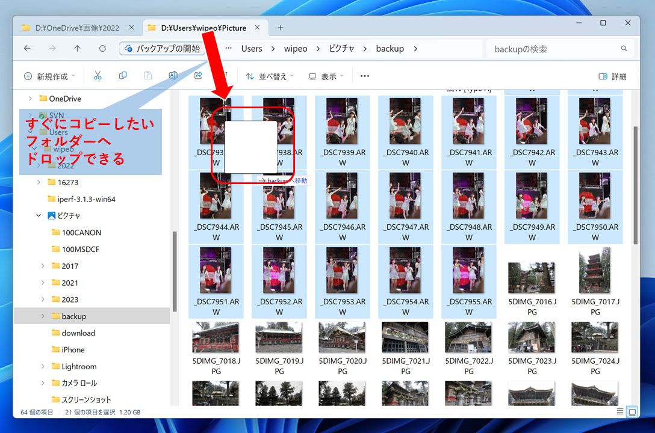
Task: Click the paste icon in the toolbar
Action: pos(148,76)
